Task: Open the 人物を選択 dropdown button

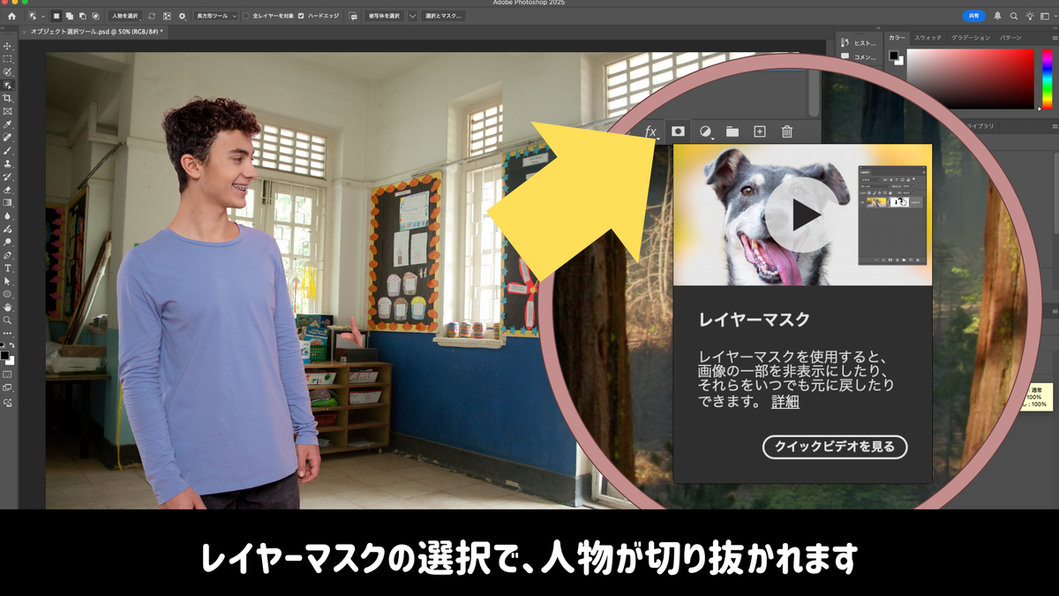Action: [x=124, y=16]
